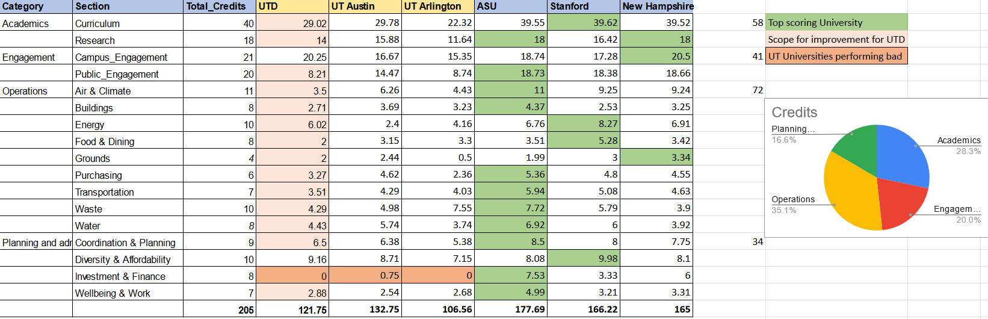Select the 'UT Universities performing bad' cell
This screenshot has width=988, height=319.
pyautogui.click(x=836, y=57)
